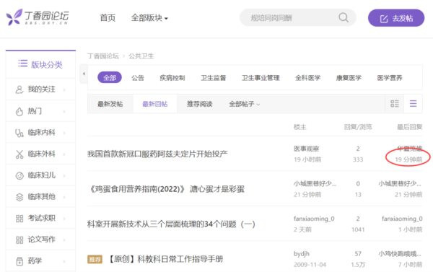Open the 全部版块 dropdown menu
The height and width of the screenshot is (272, 433).
[x=149, y=18]
